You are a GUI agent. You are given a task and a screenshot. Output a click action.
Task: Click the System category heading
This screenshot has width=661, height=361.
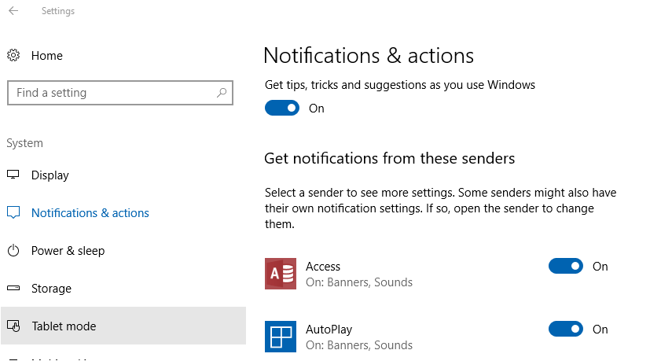point(24,143)
